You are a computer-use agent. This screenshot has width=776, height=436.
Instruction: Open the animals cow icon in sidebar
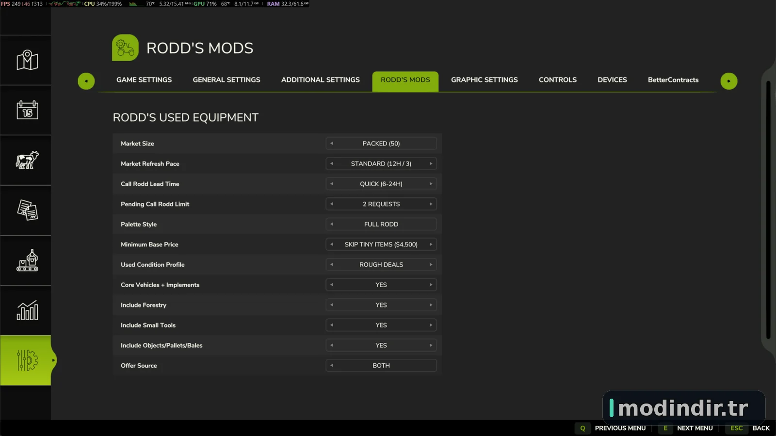(27, 160)
